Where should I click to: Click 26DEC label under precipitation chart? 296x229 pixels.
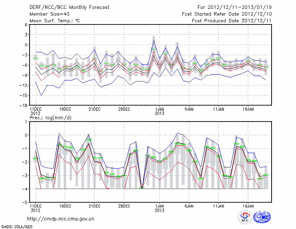pyautogui.click(x=124, y=205)
